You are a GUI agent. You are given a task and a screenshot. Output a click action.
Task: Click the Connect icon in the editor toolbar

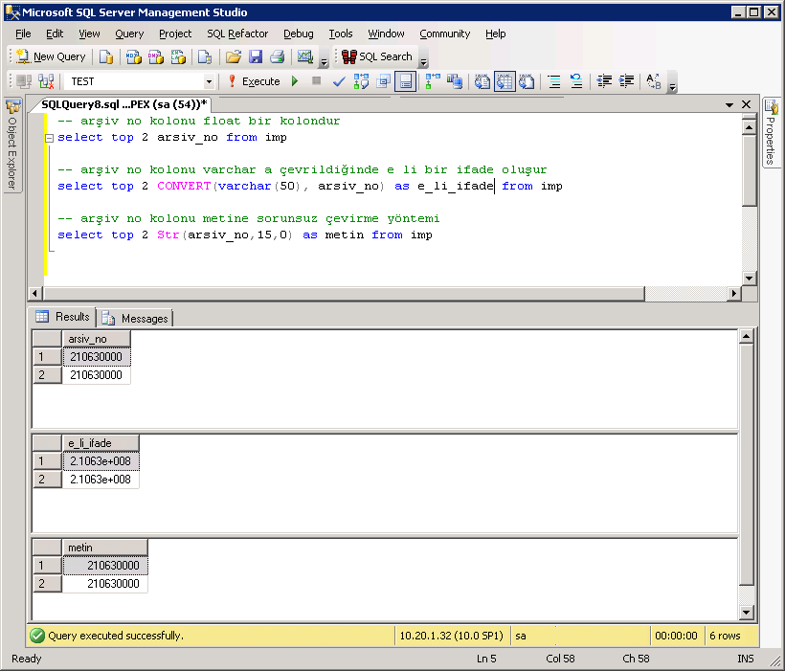tap(24, 81)
